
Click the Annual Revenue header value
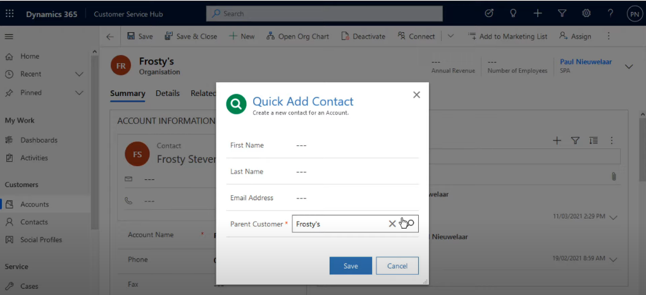[436, 62]
